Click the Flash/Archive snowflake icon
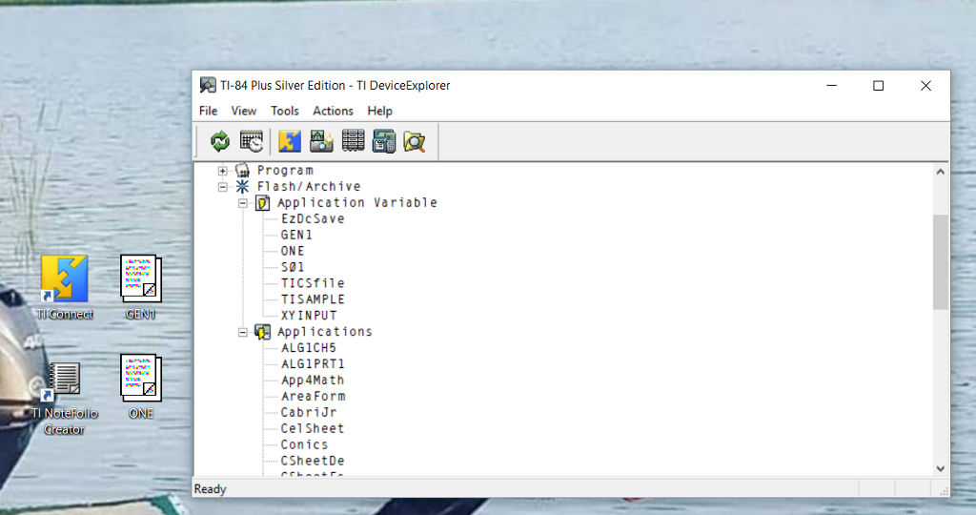This screenshot has width=976, height=515. [242, 186]
